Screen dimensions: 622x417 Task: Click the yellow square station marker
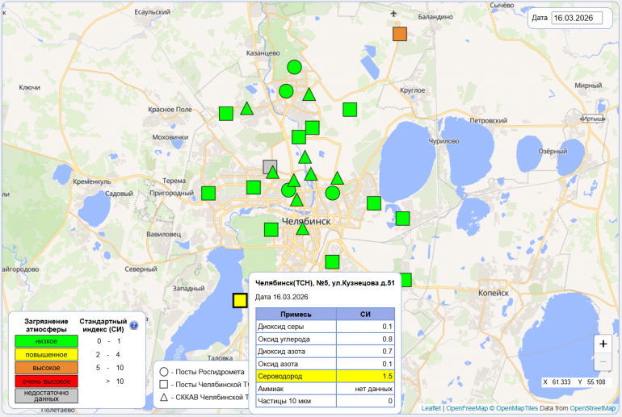[x=239, y=301]
